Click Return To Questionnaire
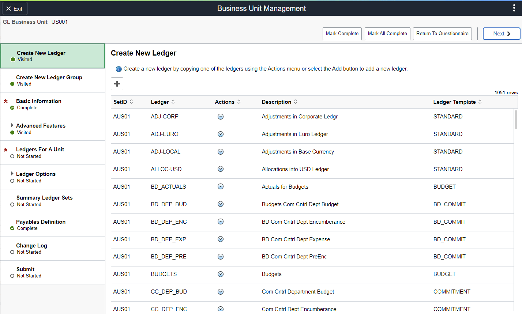 [x=442, y=33]
